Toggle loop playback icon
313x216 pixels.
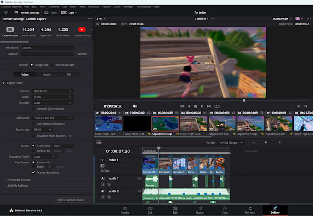click(217, 106)
